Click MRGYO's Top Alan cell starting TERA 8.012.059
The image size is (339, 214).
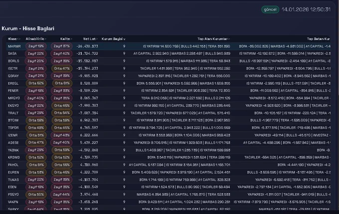tap(186, 98)
